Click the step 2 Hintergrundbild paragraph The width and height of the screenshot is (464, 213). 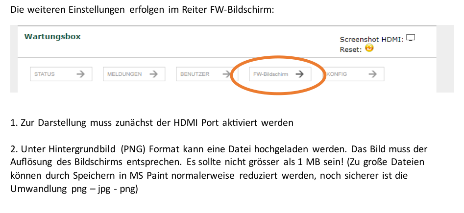(x=219, y=169)
